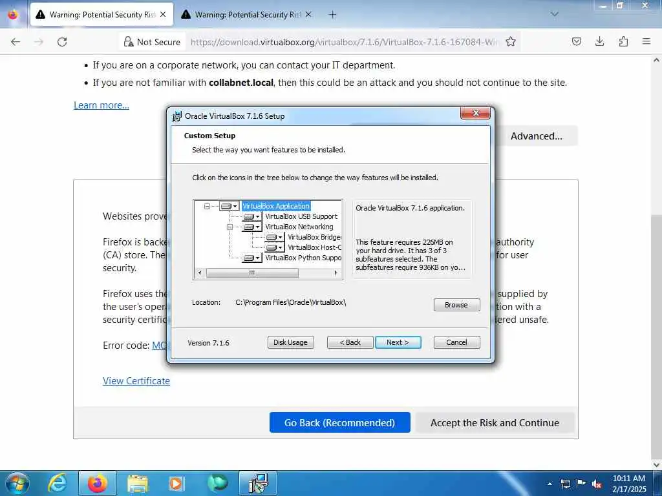
Task: Click the feature tree horizontal scrollbar thumb
Action: point(252,273)
